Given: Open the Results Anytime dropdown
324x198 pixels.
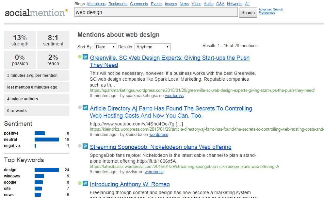Looking at the screenshot, I should click(x=153, y=47).
